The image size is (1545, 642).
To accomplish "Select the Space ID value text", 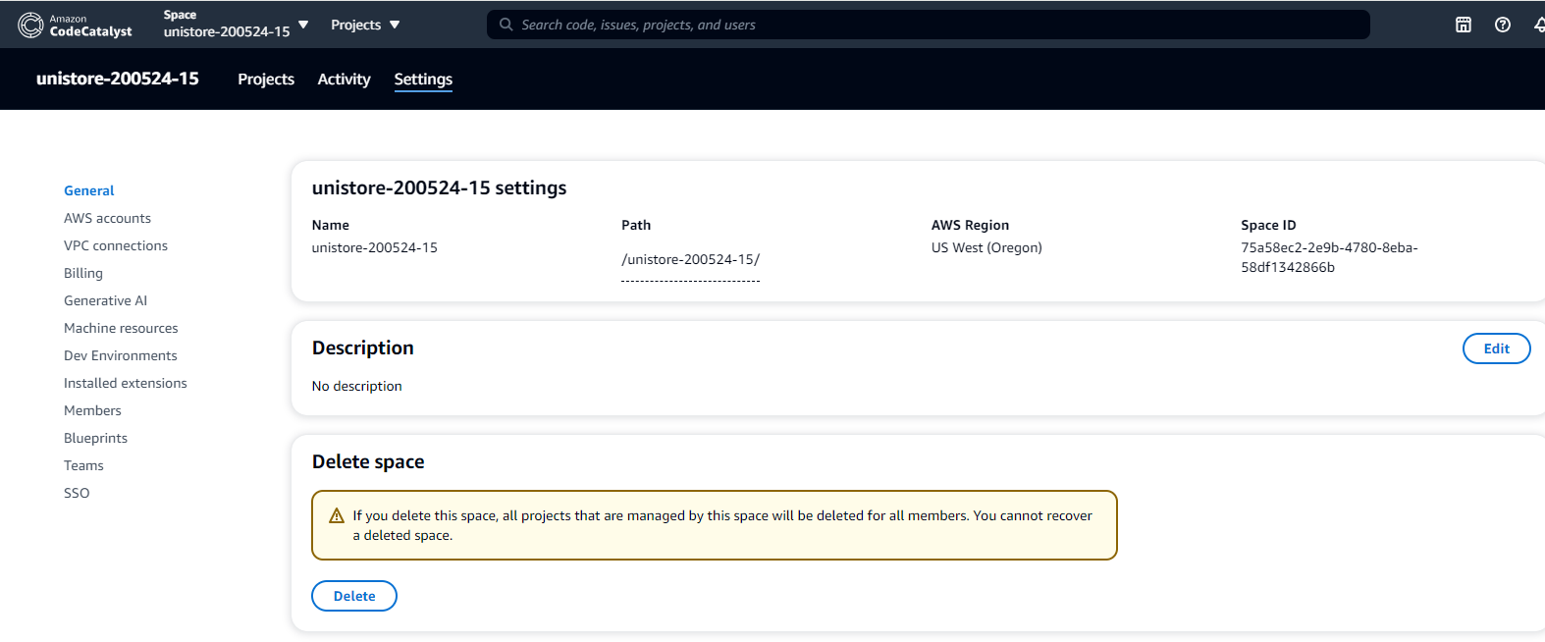I will click(1329, 257).
